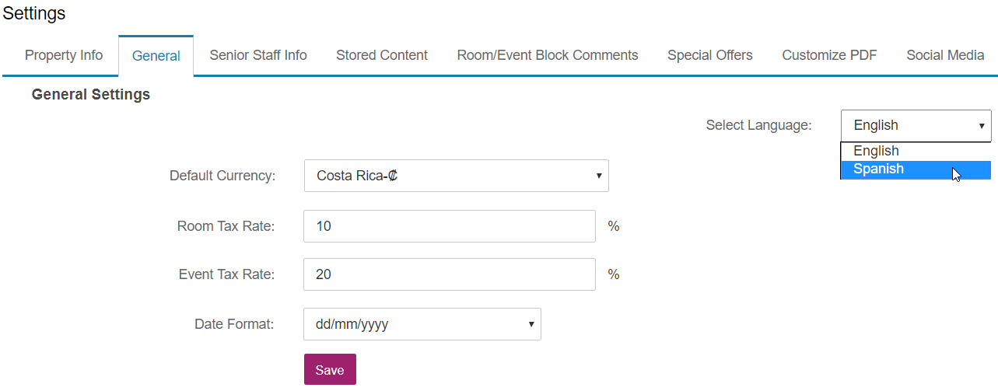This screenshot has height=391, width=998.
Task: Focus the Event Tax Rate field
Action: (450, 274)
